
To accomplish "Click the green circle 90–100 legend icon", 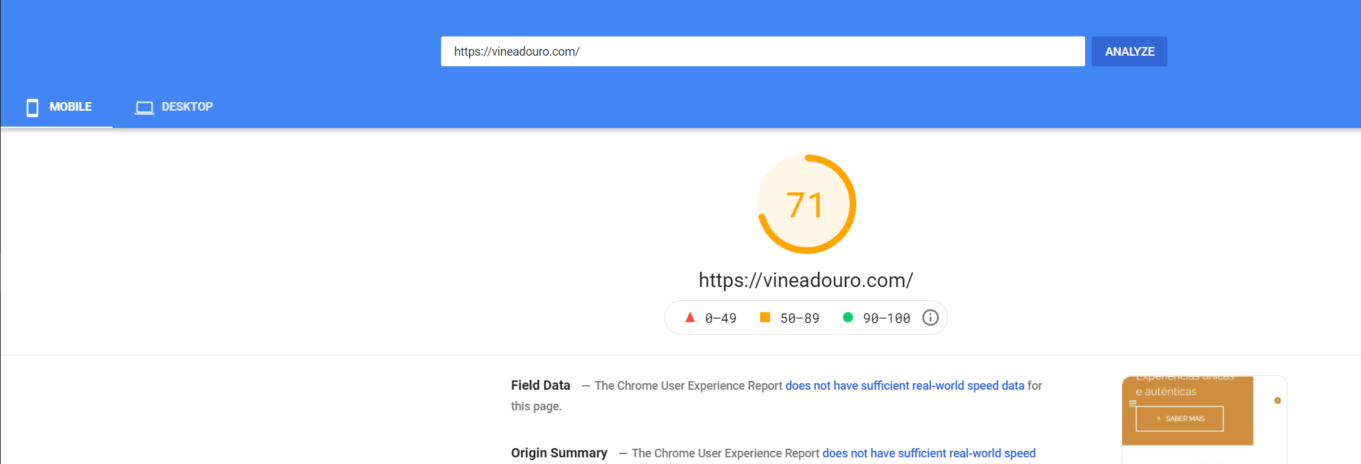I will click(x=848, y=318).
